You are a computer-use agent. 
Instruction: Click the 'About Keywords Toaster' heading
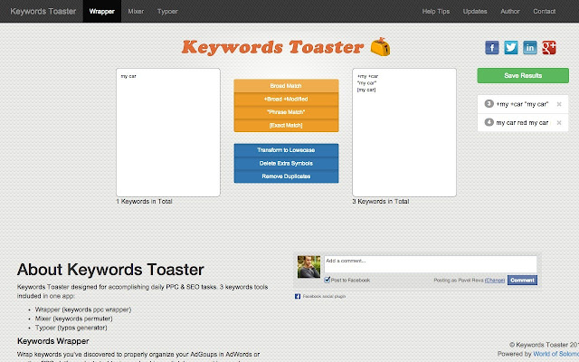[110, 270]
